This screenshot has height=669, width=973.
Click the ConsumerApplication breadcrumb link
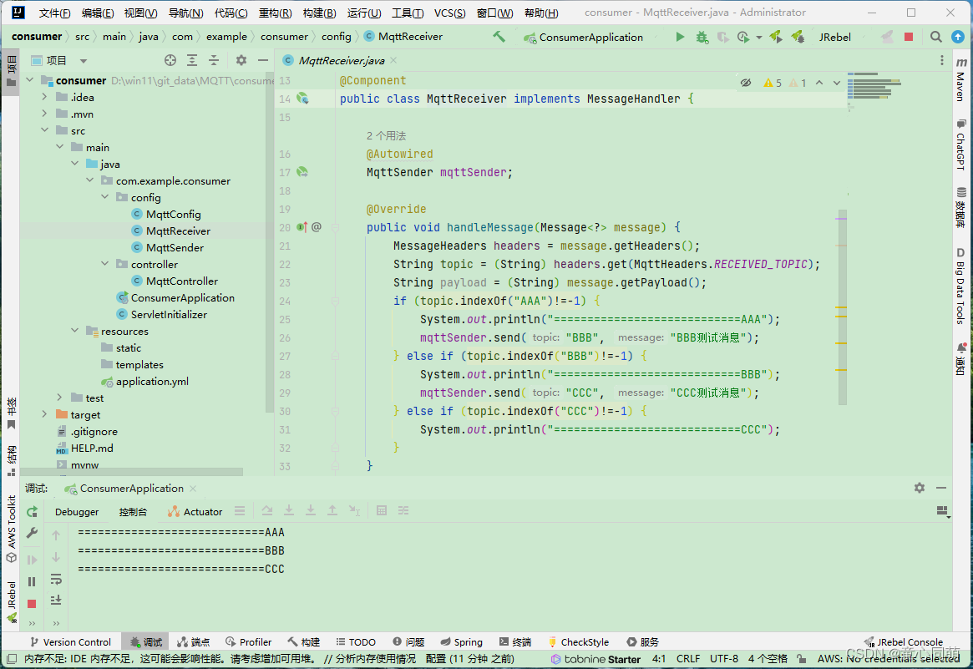pyautogui.click(x=594, y=37)
